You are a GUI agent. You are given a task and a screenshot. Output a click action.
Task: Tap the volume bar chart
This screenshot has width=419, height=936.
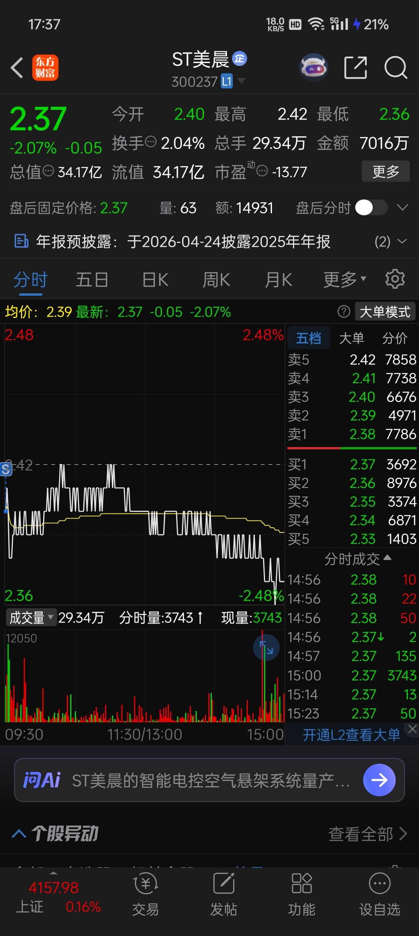[x=144, y=676]
